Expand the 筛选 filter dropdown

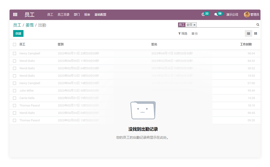click(x=183, y=33)
